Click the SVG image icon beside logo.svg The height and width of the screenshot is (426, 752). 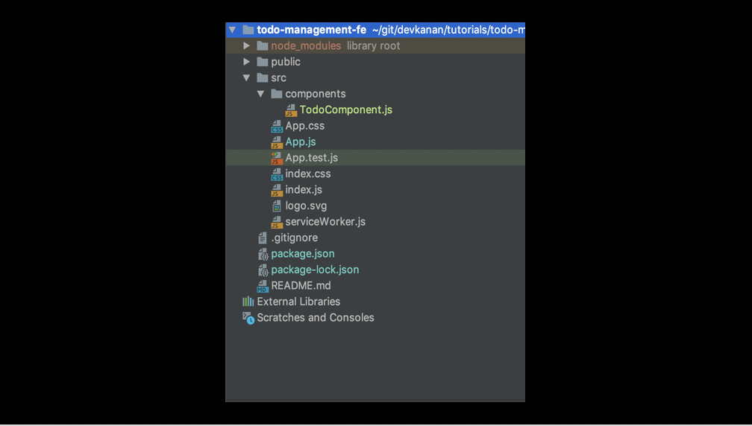[x=277, y=206]
